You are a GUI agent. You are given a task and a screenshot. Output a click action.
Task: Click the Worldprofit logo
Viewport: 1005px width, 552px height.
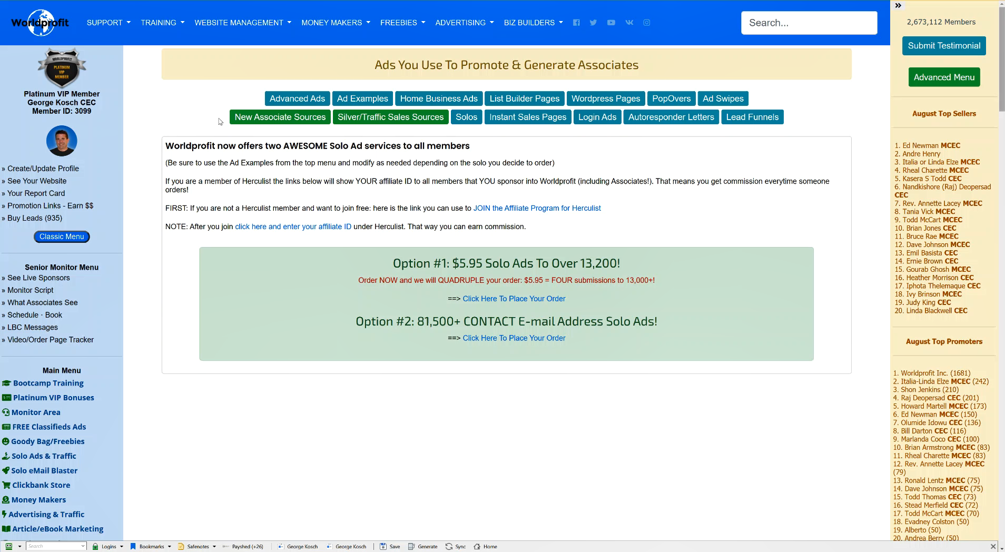[x=40, y=23]
